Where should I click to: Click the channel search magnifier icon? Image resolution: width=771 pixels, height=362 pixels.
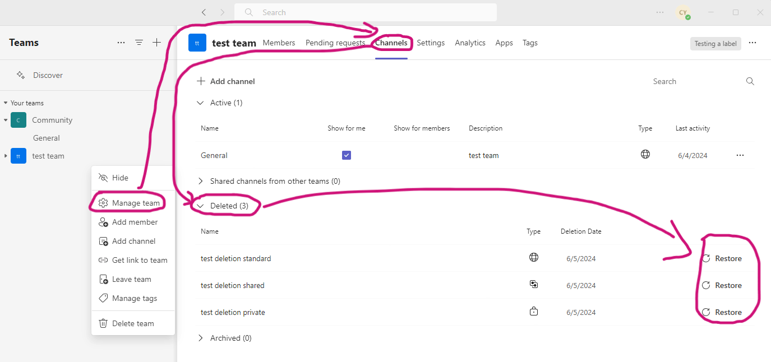(x=750, y=81)
